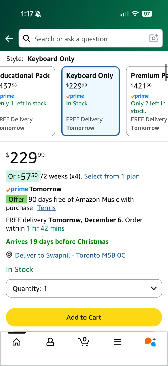The width and height of the screenshot is (168, 366).
Task: Expand the Quantity dropdown
Action: click(x=84, y=288)
